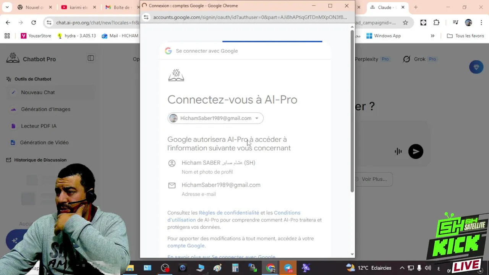Click the Historique de Discussion heading
Viewport: 489px width, 275px height.
tap(40, 160)
